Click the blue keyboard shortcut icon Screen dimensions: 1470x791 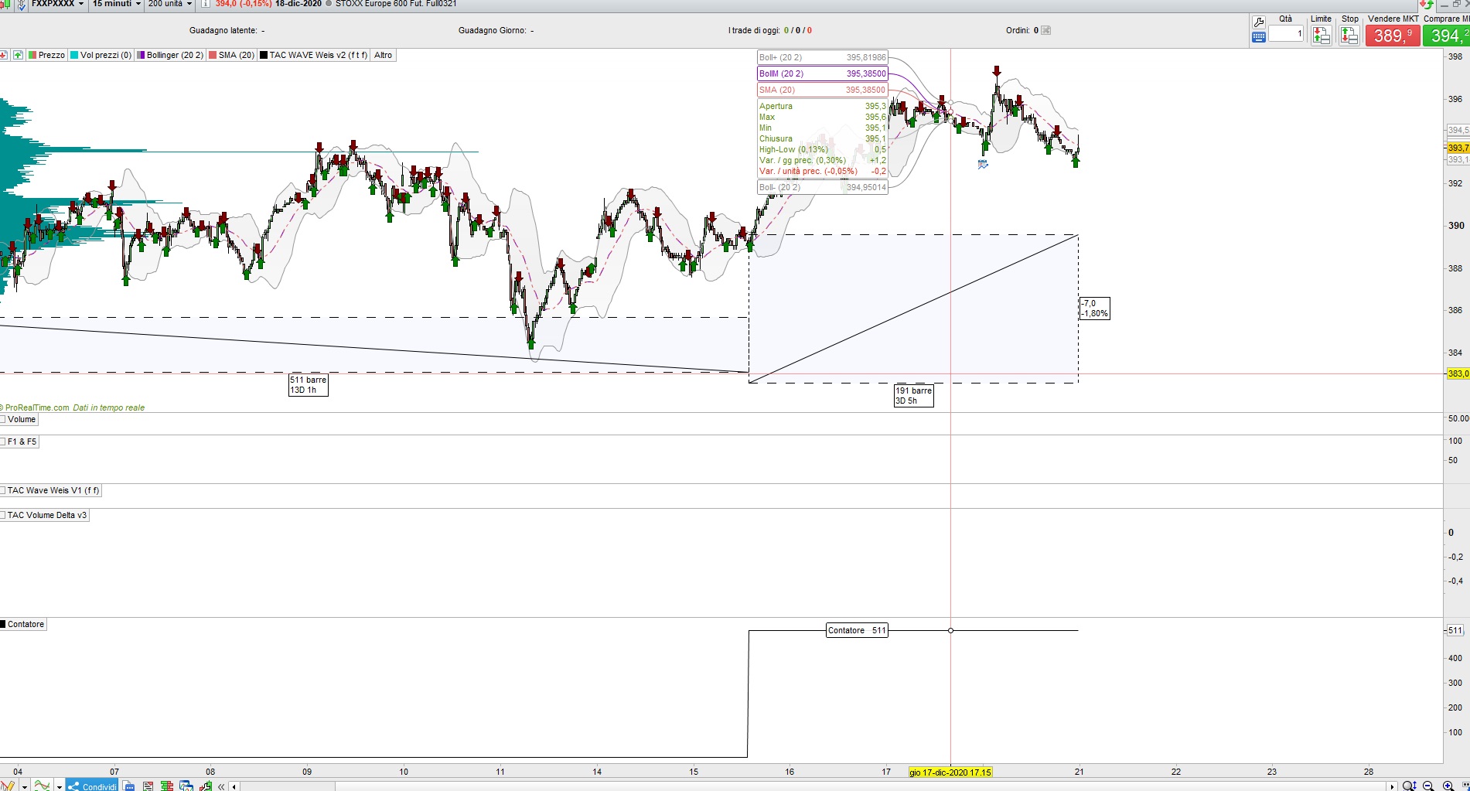[x=1258, y=36]
